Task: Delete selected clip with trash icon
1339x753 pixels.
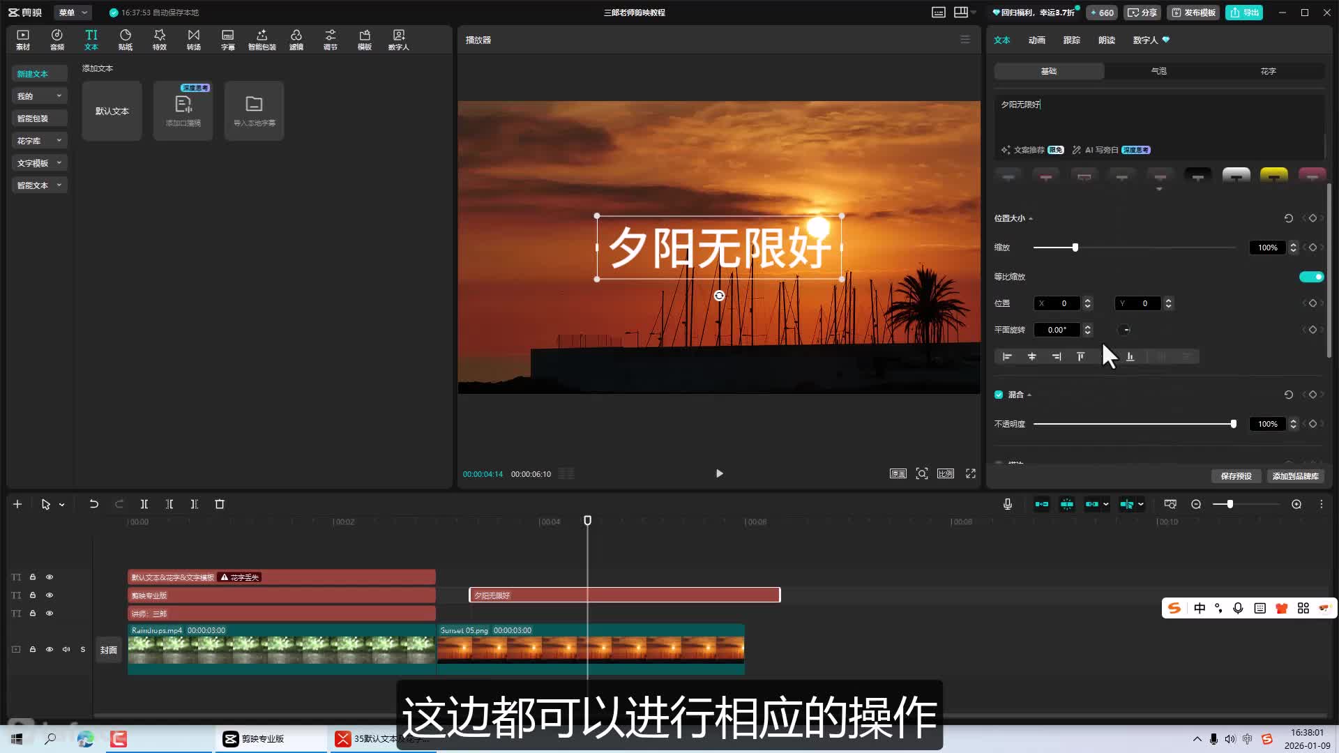Action: [x=220, y=504]
